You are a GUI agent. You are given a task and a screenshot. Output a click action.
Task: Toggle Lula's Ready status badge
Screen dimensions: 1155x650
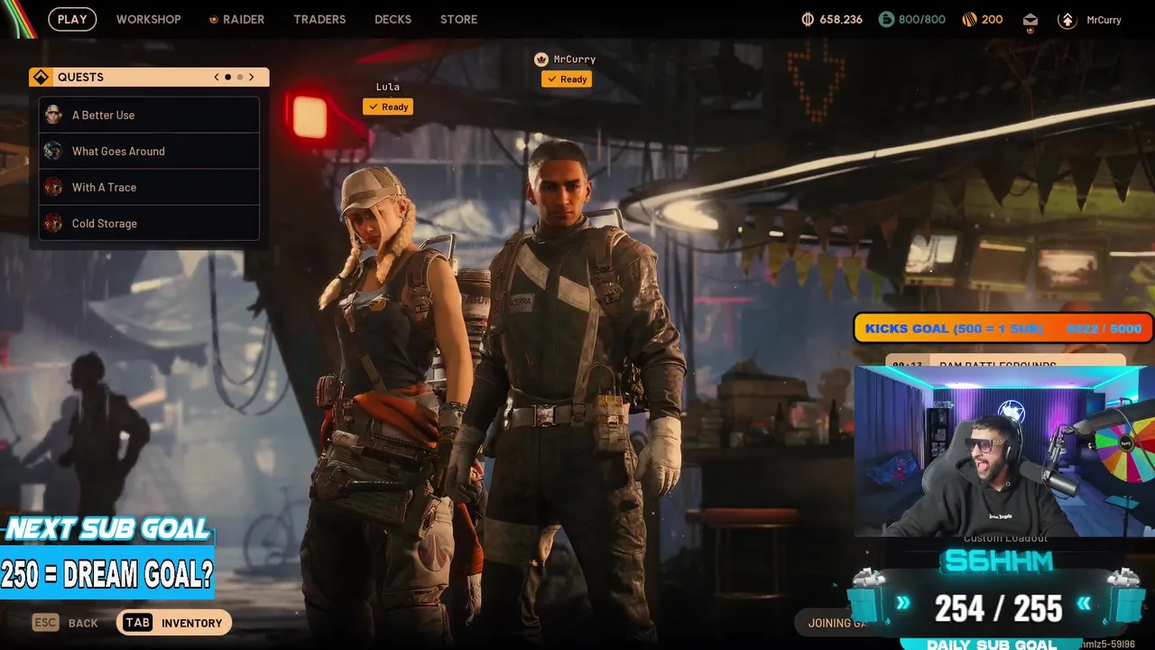[388, 107]
